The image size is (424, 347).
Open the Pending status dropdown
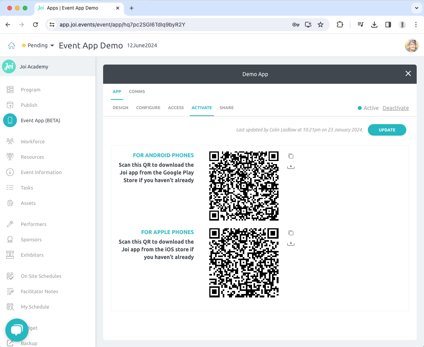pyautogui.click(x=38, y=45)
